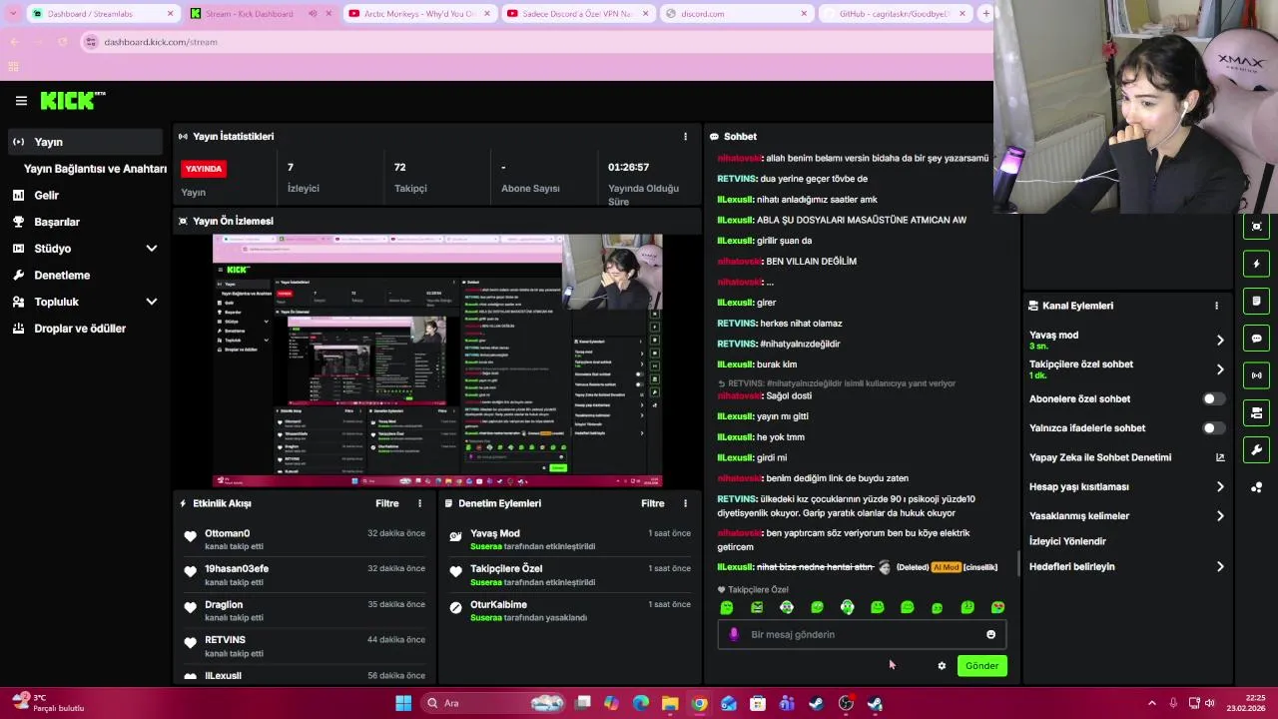This screenshot has height=719, width=1278.
Task: Click the purple chat identity icon
Action: coord(734,634)
